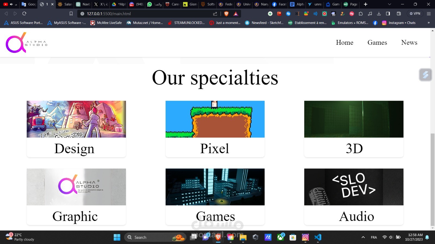435x244 pixels.
Task: Open the site information icon in the address bar
Action: click(82, 14)
